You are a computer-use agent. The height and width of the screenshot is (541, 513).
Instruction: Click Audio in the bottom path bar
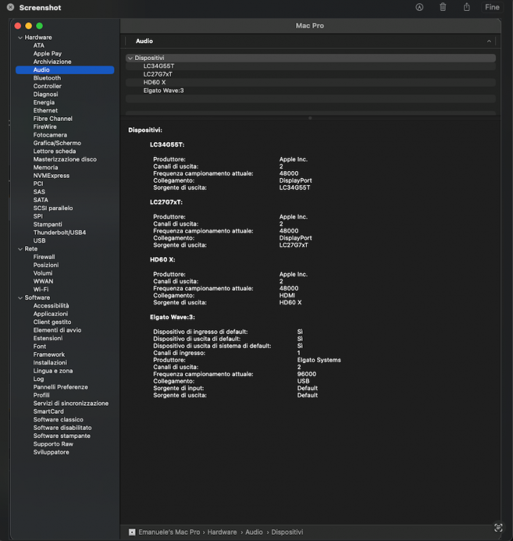254,532
